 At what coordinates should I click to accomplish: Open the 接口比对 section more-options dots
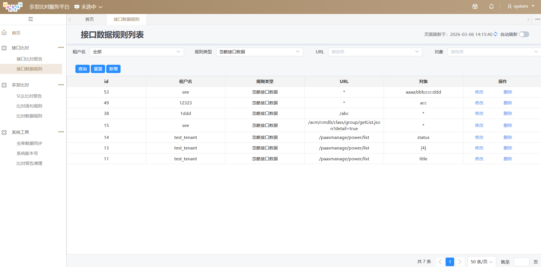[61, 48]
